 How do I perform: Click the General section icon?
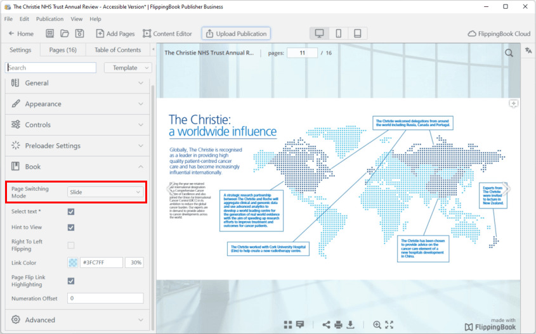[x=15, y=83]
